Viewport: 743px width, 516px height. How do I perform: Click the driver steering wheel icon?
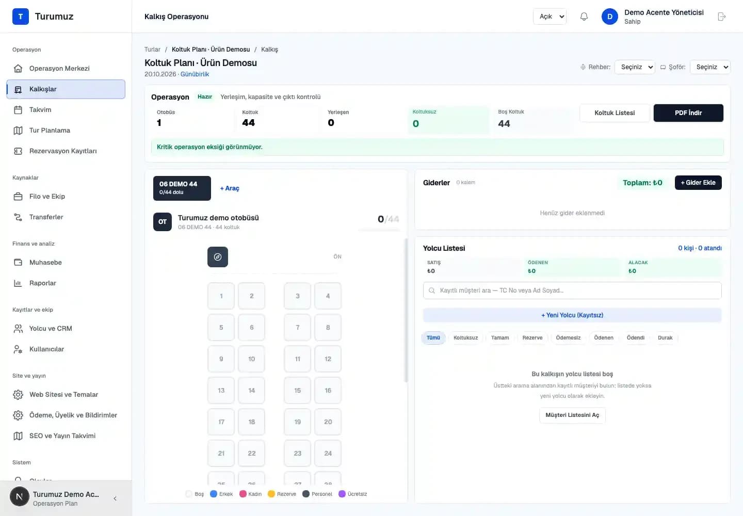218,257
